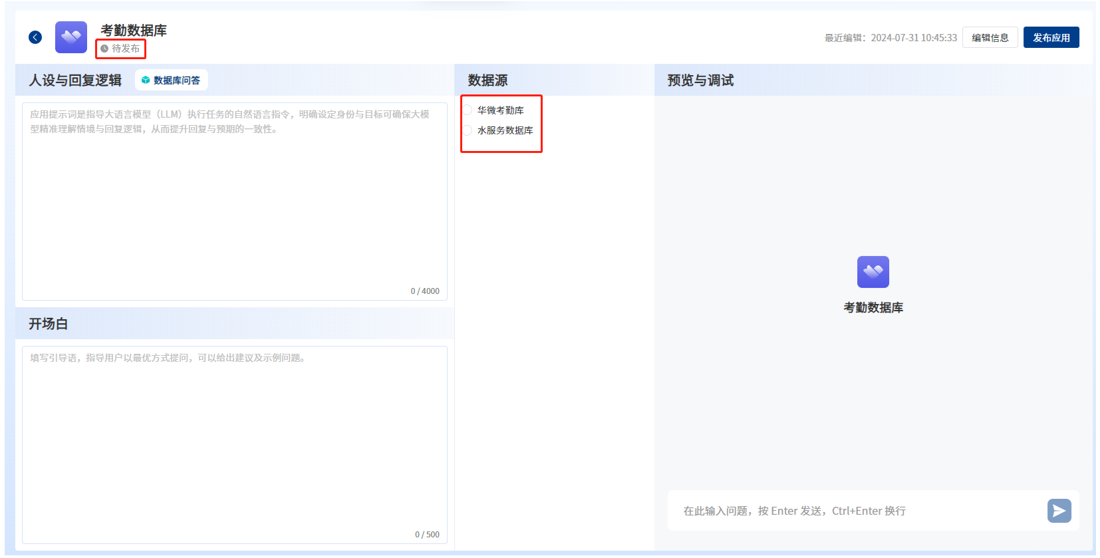Select the 水服务数据库 data source
Viewport: 1100px width, 558px height.
[x=468, y=130]
